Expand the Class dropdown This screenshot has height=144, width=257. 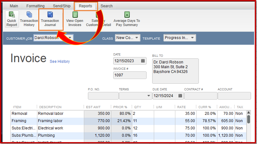point(136,38)
